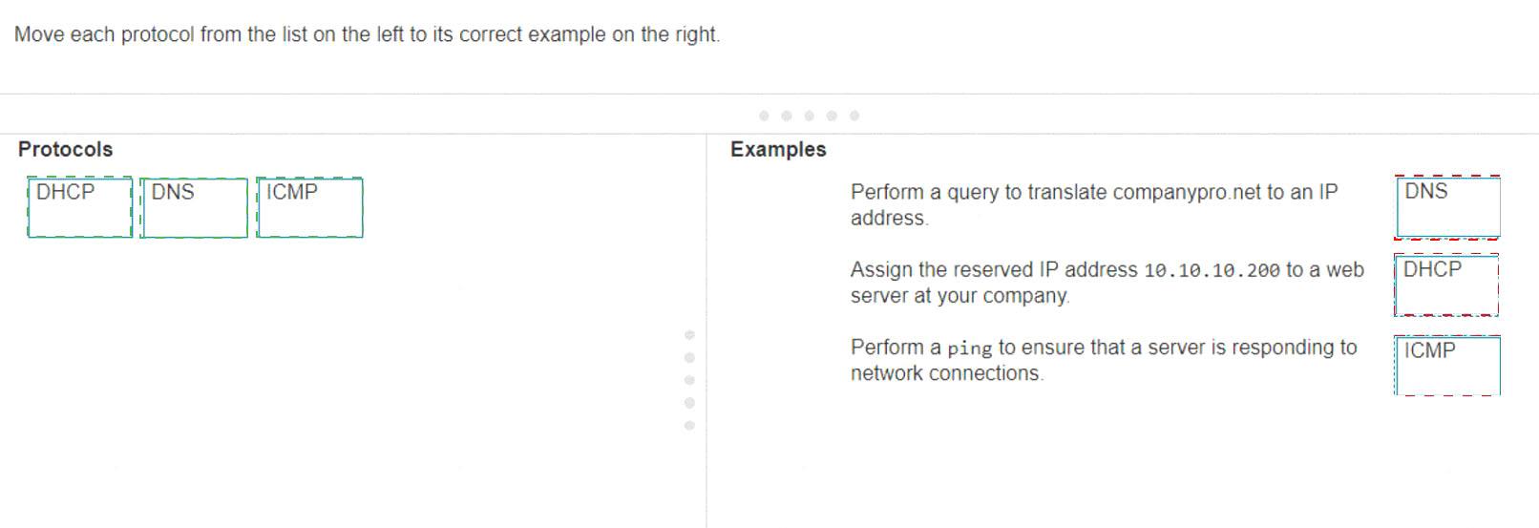Viewport: 1539px width, 528px height.
Task: Click the Protocols panel heading
Action: 65,149
